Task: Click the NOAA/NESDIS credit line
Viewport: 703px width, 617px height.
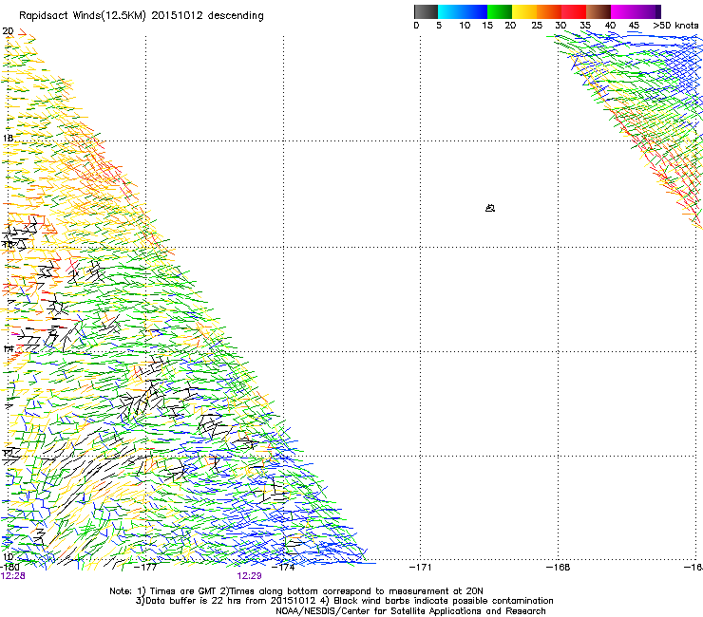Action: pyautogui.click(x=410, y=611)
